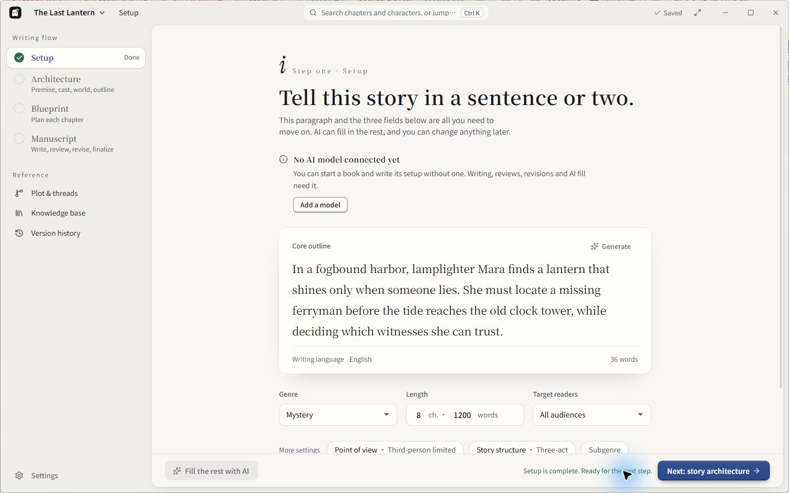The width and height of the screenshot is (789, 493).
Task: Click the search chapters and characters field
Action: pyautogui.click(x=396, y=13)
